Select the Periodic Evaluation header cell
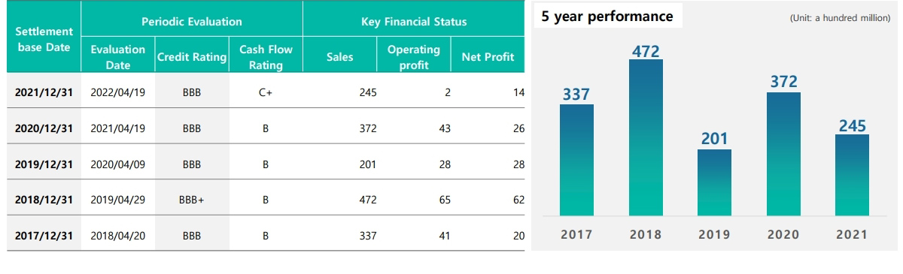Image resolution: width=903 pixels, height=274 pixels. (192, 22)
